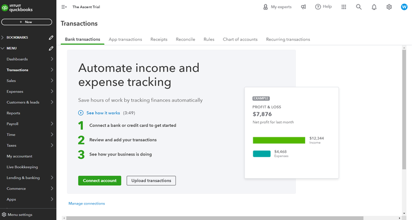Click the Profit & Loss example card

coord(291,133)
